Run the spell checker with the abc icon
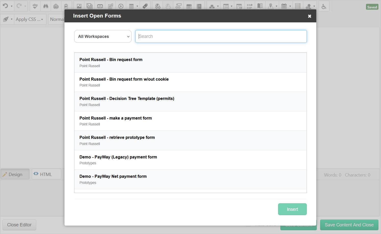 click(35, 6)
